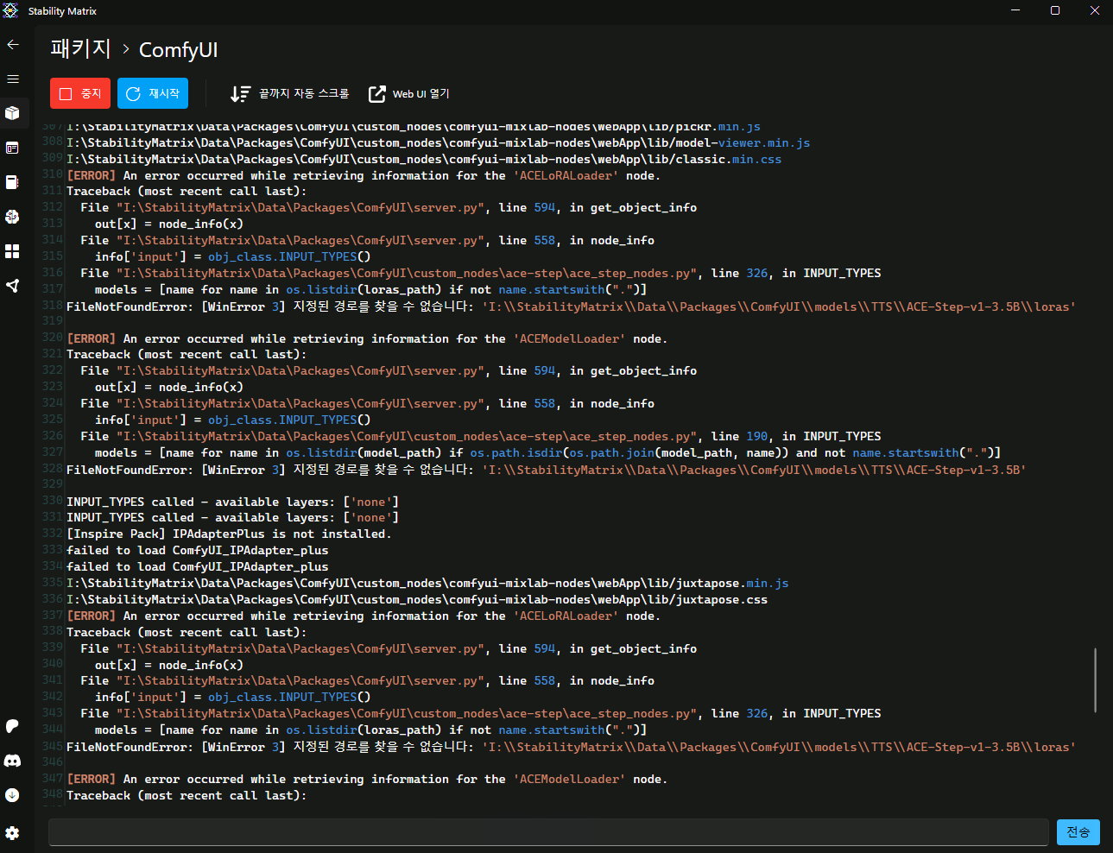Click the Patreon icon in the sidebar
The height and width of the screenshot is (853, 1113).
[13, 726]
